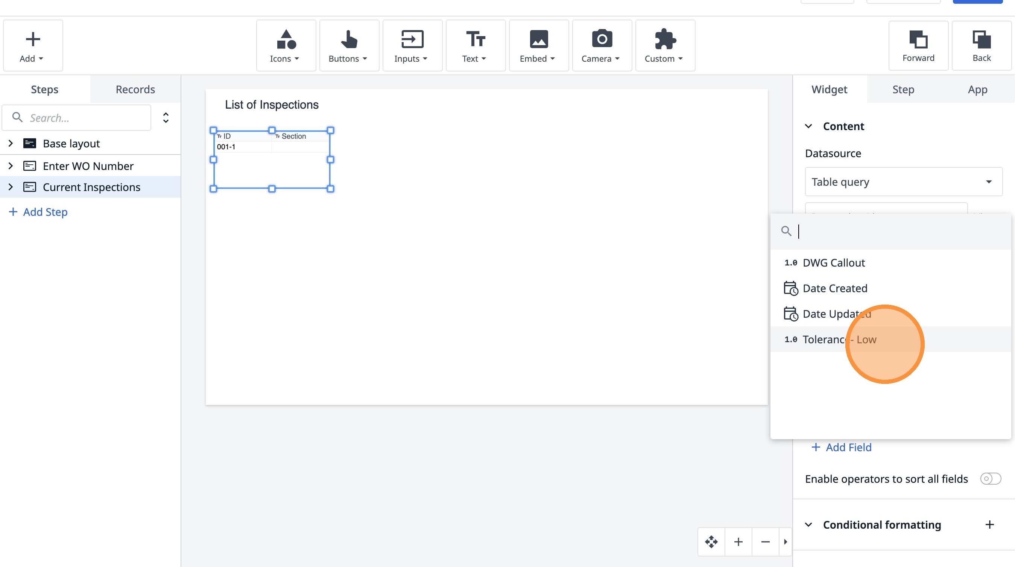Viewport: 1015px width, 567px height.
Task: Switch to the Records tab
Action: 135,89
